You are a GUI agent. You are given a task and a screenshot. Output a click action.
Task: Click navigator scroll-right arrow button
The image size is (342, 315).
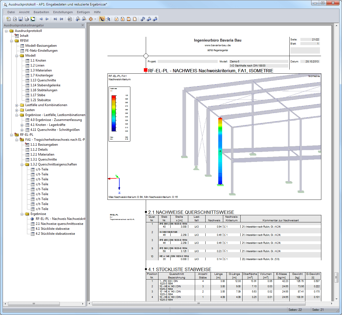[x=83, y=304]
